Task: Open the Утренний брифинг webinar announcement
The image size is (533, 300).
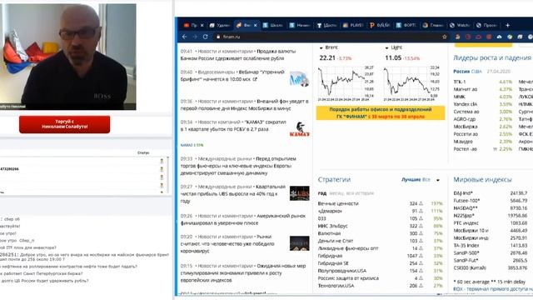Action: 233,76
